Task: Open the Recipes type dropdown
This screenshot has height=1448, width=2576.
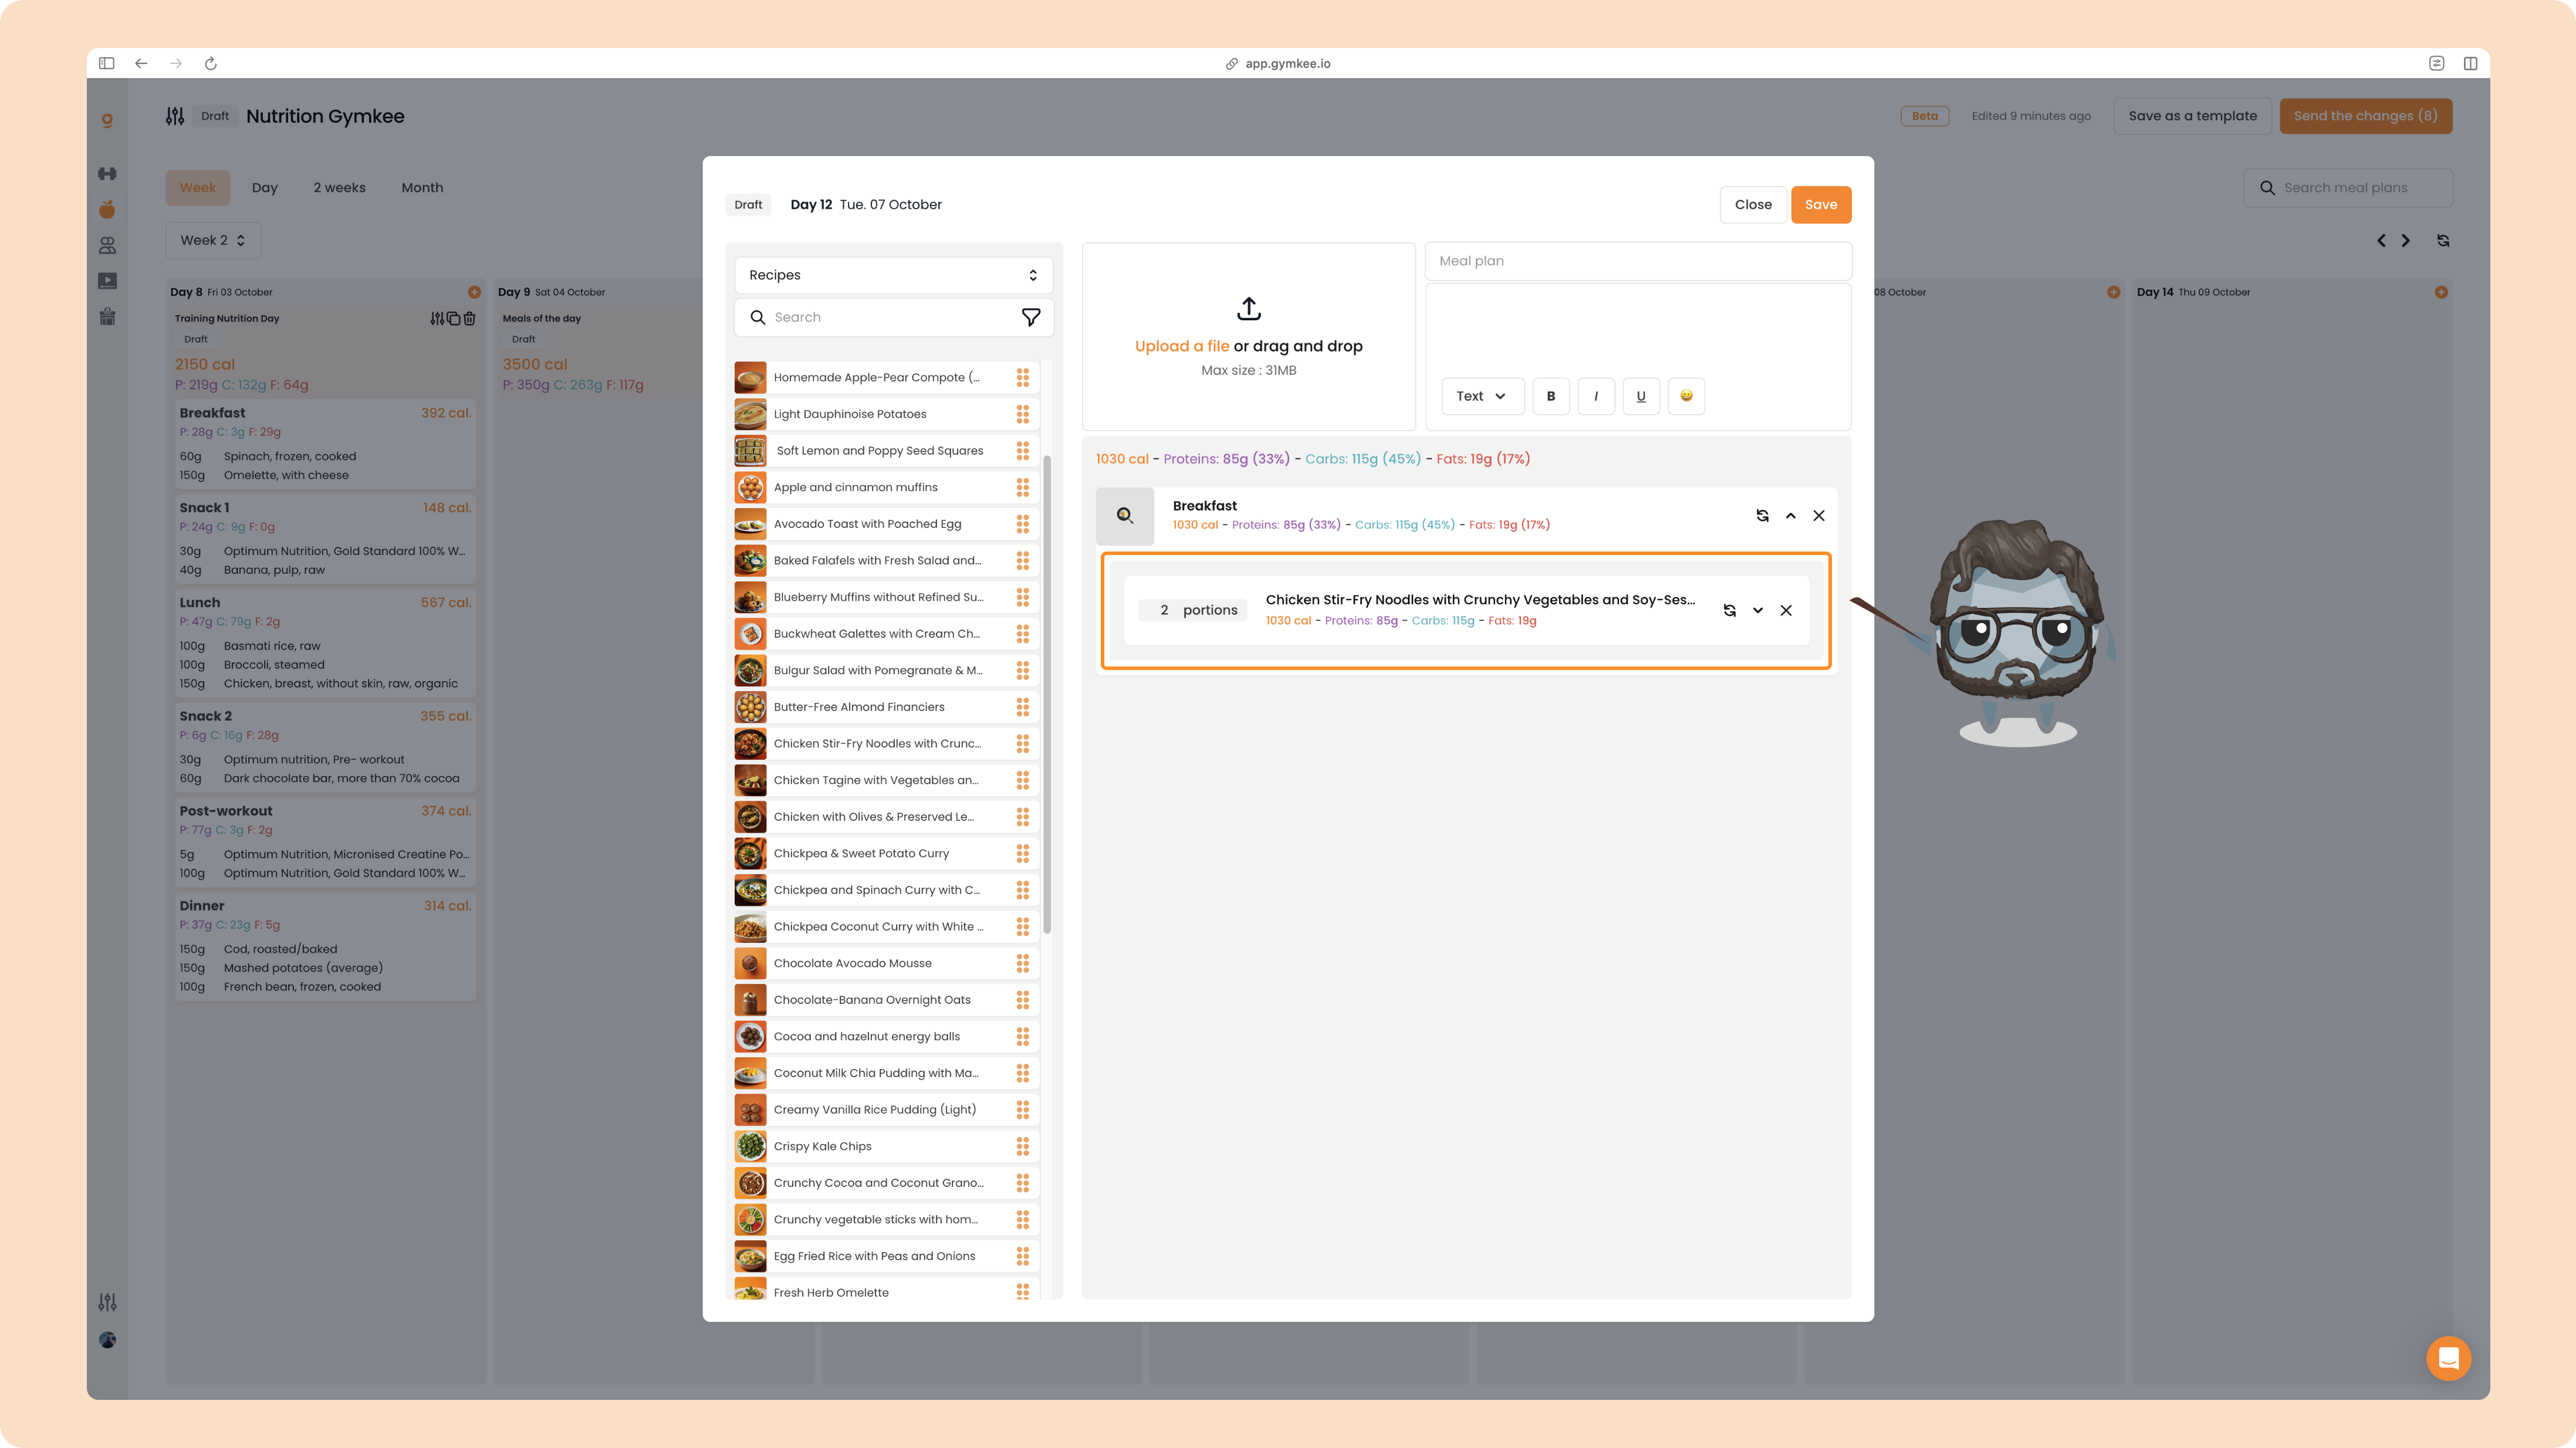Action: [893, 275]
